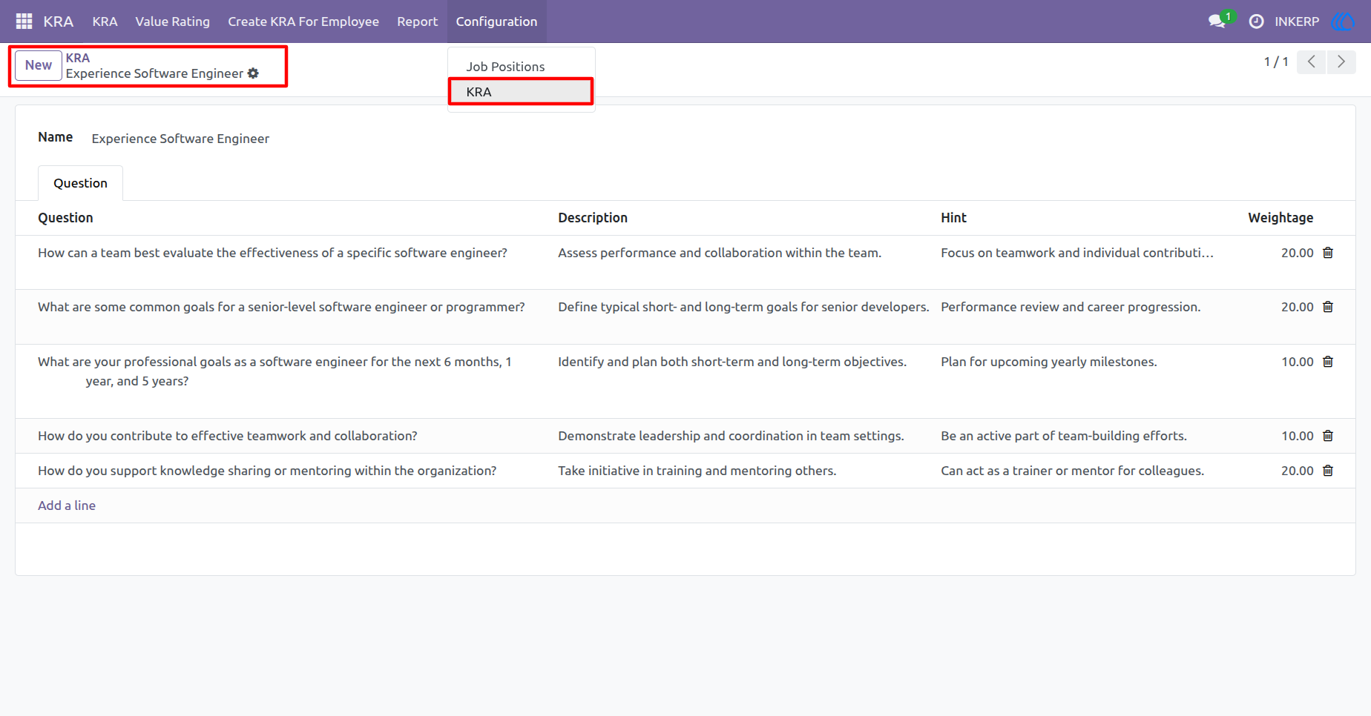Screen dimensions: 1371x716
Task: Sort by the Hint column header
Action: pyautogui.click(x=953, y=218)
